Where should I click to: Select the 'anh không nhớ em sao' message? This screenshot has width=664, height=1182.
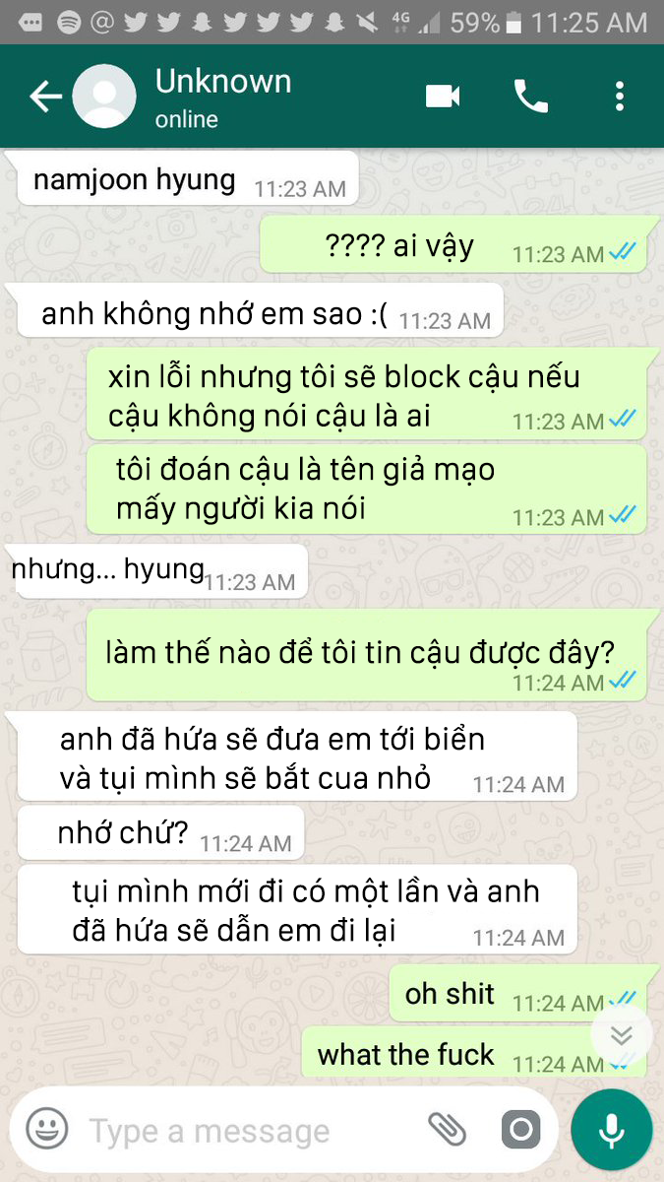click(257, 312)
